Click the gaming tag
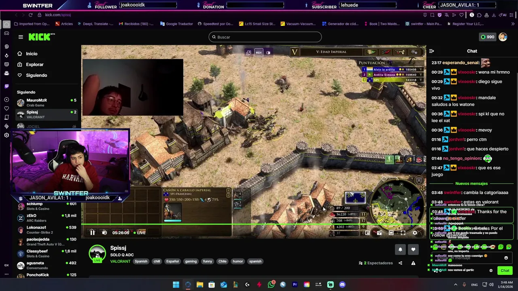Viewport: 518px width, 291px height. point(191,261)
